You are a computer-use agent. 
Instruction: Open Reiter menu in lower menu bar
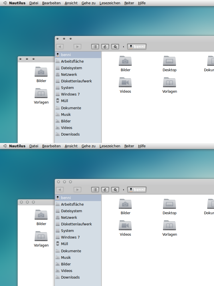click(x=129, y=146)
